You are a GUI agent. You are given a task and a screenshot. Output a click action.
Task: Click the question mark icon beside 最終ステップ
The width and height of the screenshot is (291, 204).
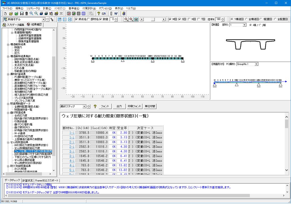point(95,106)
